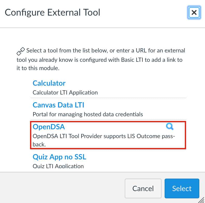Screen dimensions: 205x203
Task: Click the chain link icon beside instructions
Action: pyautogui.click(x=21, y=51)
